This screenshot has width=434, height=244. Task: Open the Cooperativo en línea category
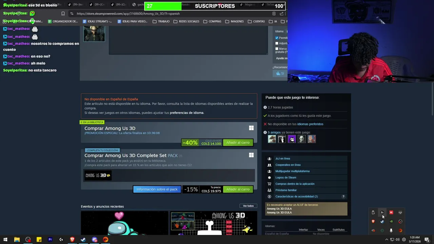(x=288, y=165)
